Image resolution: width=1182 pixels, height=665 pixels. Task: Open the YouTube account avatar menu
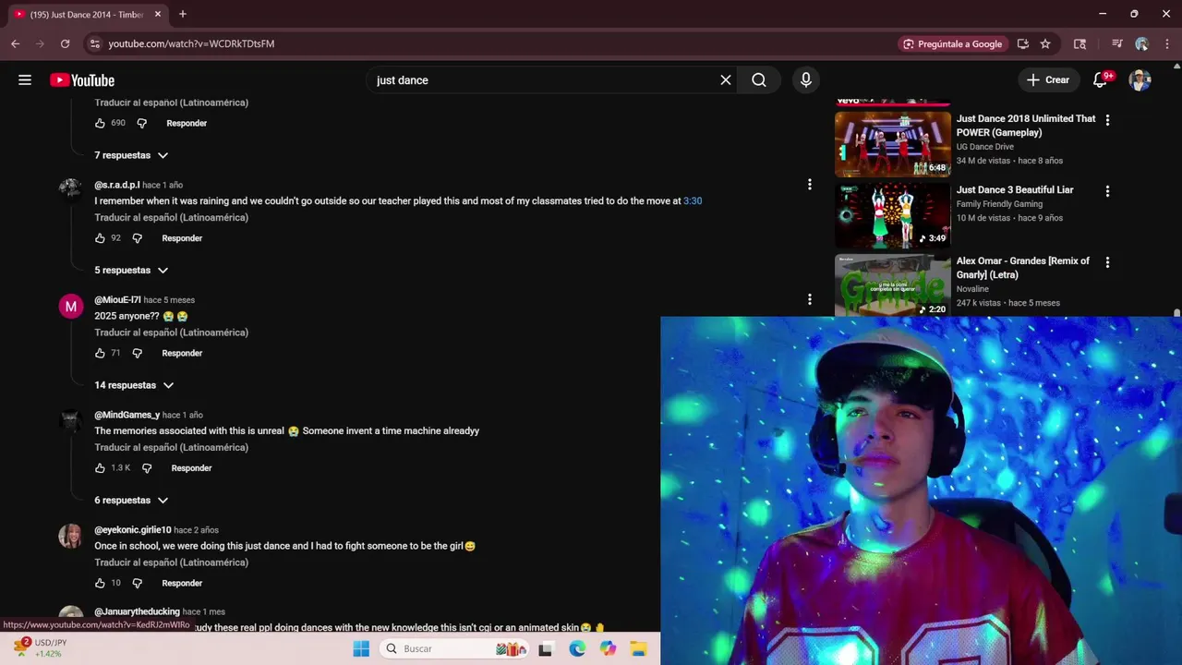[x=1140, y=80]
